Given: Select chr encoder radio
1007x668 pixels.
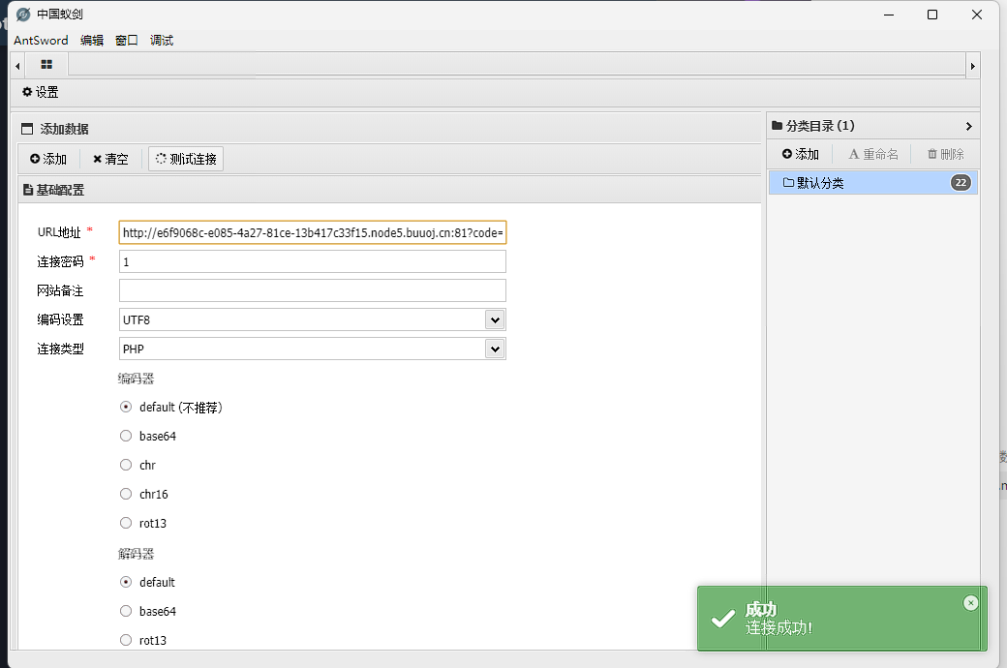Looking at the screenshot, I should click(126, 465).
